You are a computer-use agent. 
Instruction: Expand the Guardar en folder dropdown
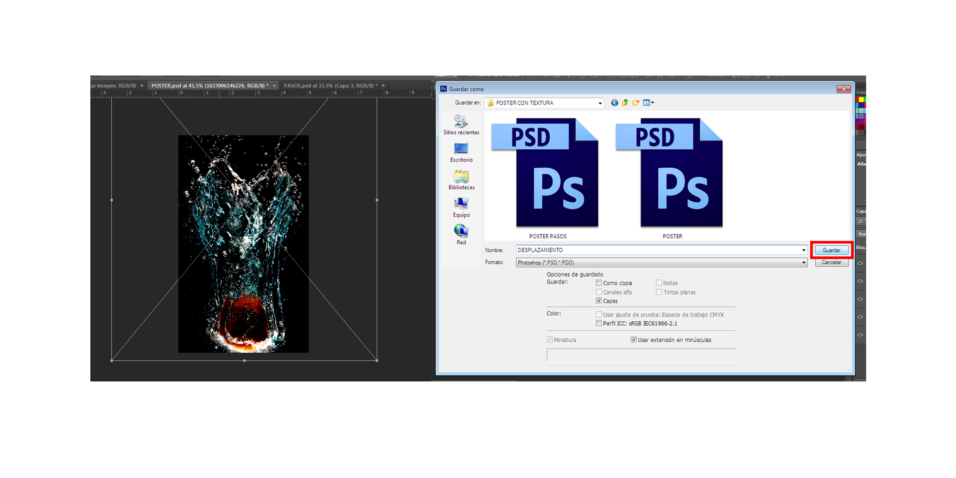pos(600,103)
